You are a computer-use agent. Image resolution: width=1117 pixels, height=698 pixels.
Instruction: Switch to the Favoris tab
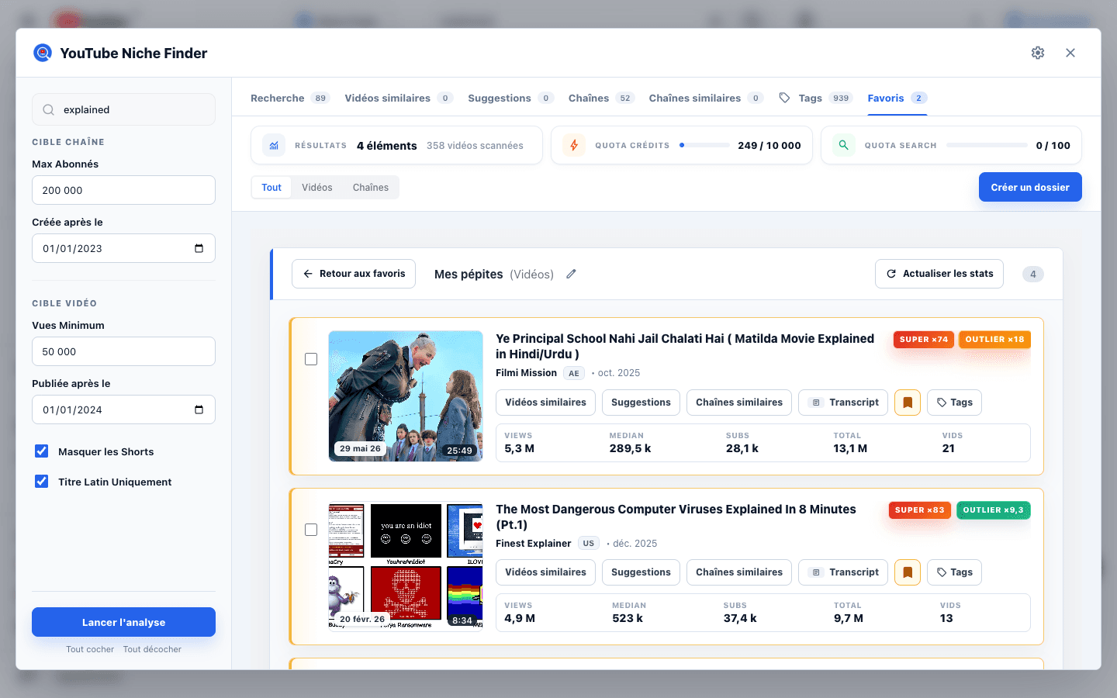[x=897, y=98]
